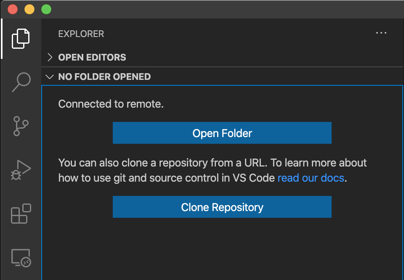The height and width of the screenshot is (280, 404).
Task: Open the Search view magnifier icon
Action: click(x=21, y=82)
